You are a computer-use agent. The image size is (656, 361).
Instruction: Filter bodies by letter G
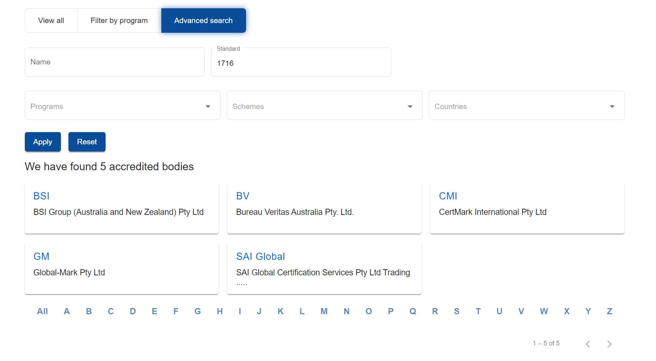[x=198, y=311]
